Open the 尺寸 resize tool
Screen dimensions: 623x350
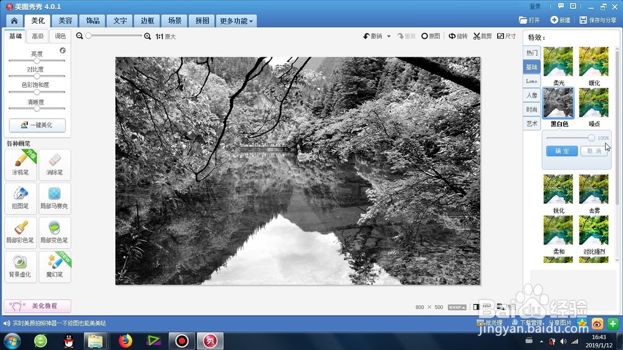click(x=506, y=36)
